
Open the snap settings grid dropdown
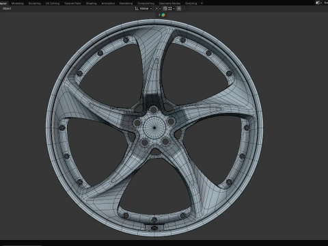(x=172, y=9)
